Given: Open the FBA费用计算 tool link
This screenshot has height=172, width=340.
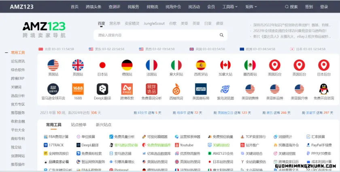Looking at the screenshot, I should [56, 137].
